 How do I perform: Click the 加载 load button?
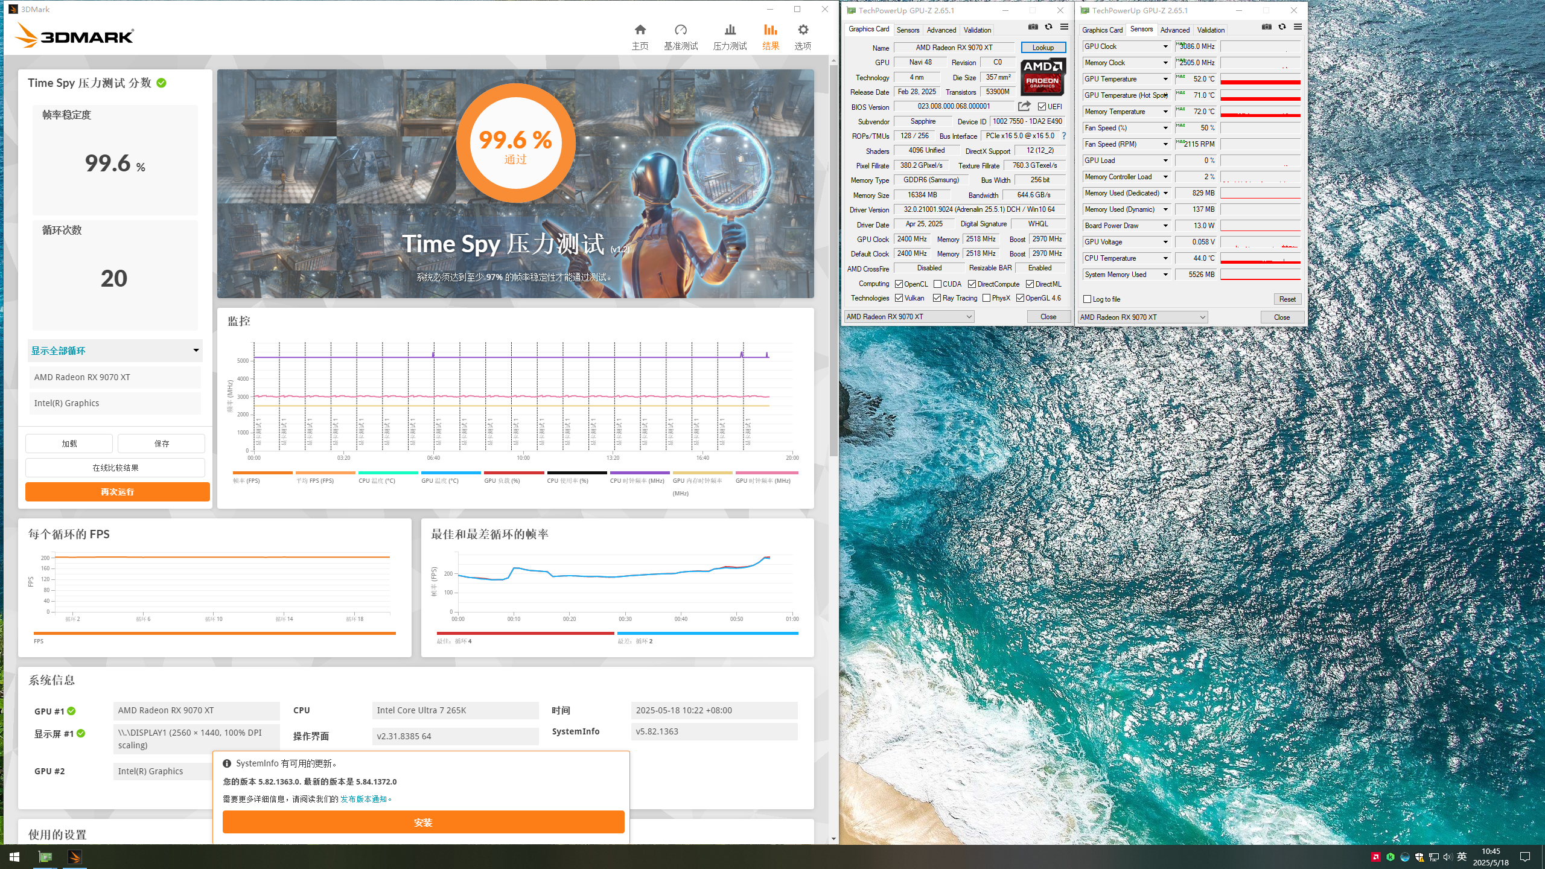pyautogui.click(x=69, y=444)
